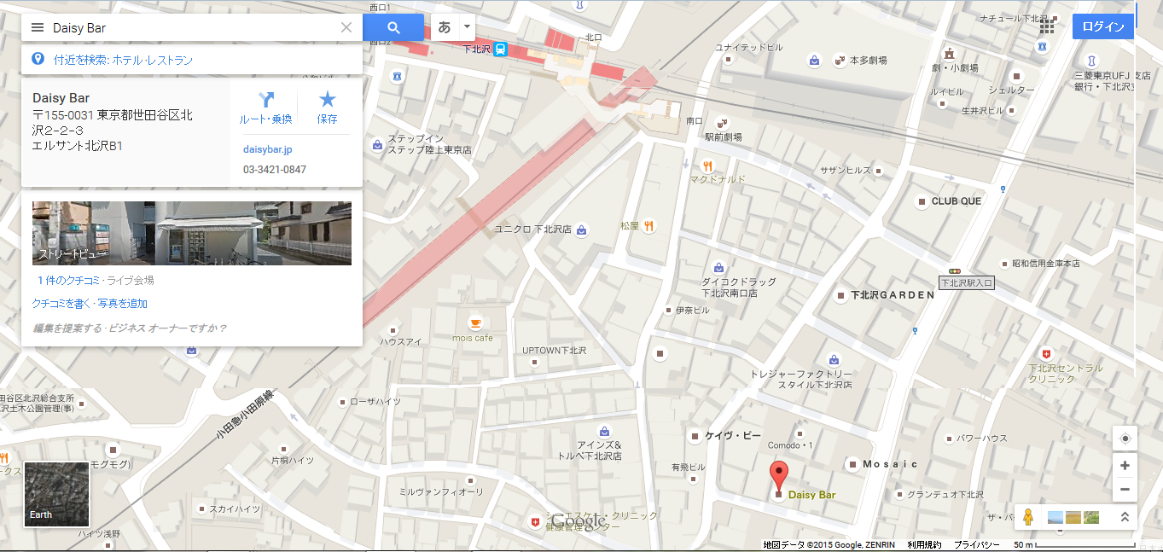Zoom out with the minus button

pos(1125,489)
